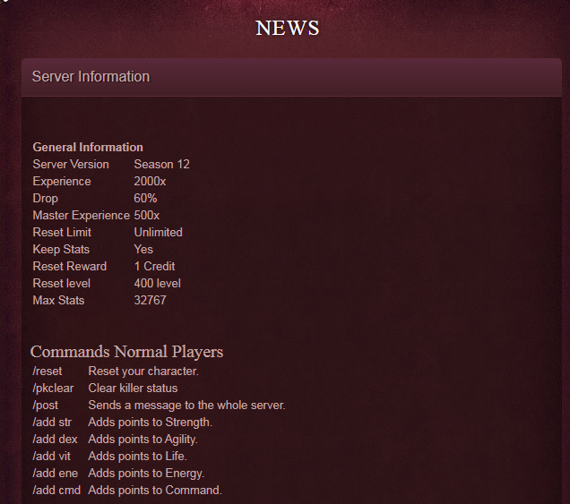Click the /add cmd command text
Image resolution: width=570 pixels, height=504 pixels.
point(55,490)
